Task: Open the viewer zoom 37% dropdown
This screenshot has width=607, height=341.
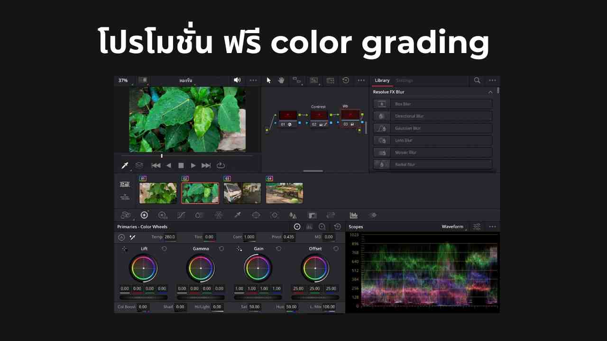Action: [x=123, y=81]
